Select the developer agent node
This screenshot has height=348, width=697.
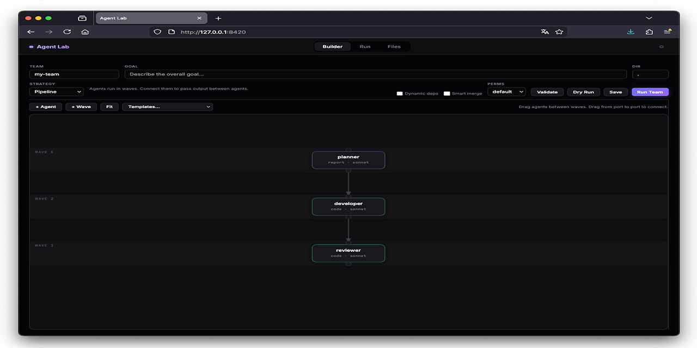(x=348, y=207)
